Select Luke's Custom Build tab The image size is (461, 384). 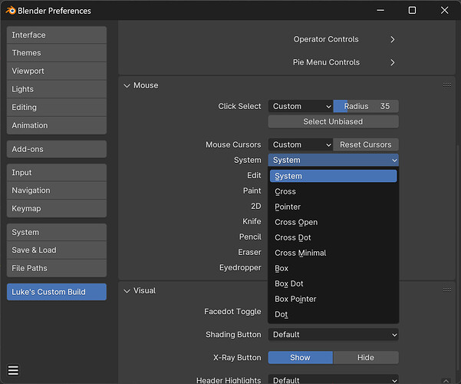click(57, 292)
